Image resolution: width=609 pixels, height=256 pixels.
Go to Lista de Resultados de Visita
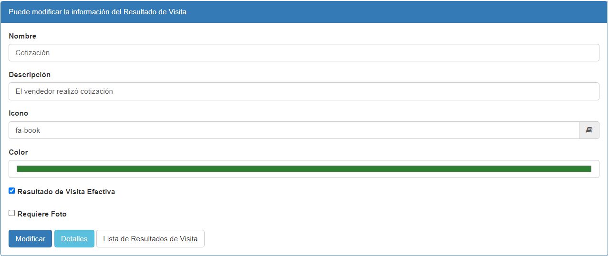pyautogui.click(x=150, y=239)
